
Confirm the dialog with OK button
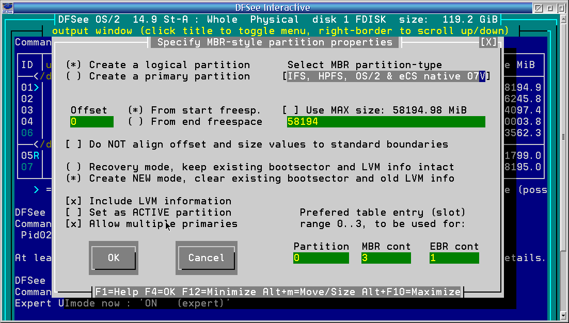click(x=114, y=258)
